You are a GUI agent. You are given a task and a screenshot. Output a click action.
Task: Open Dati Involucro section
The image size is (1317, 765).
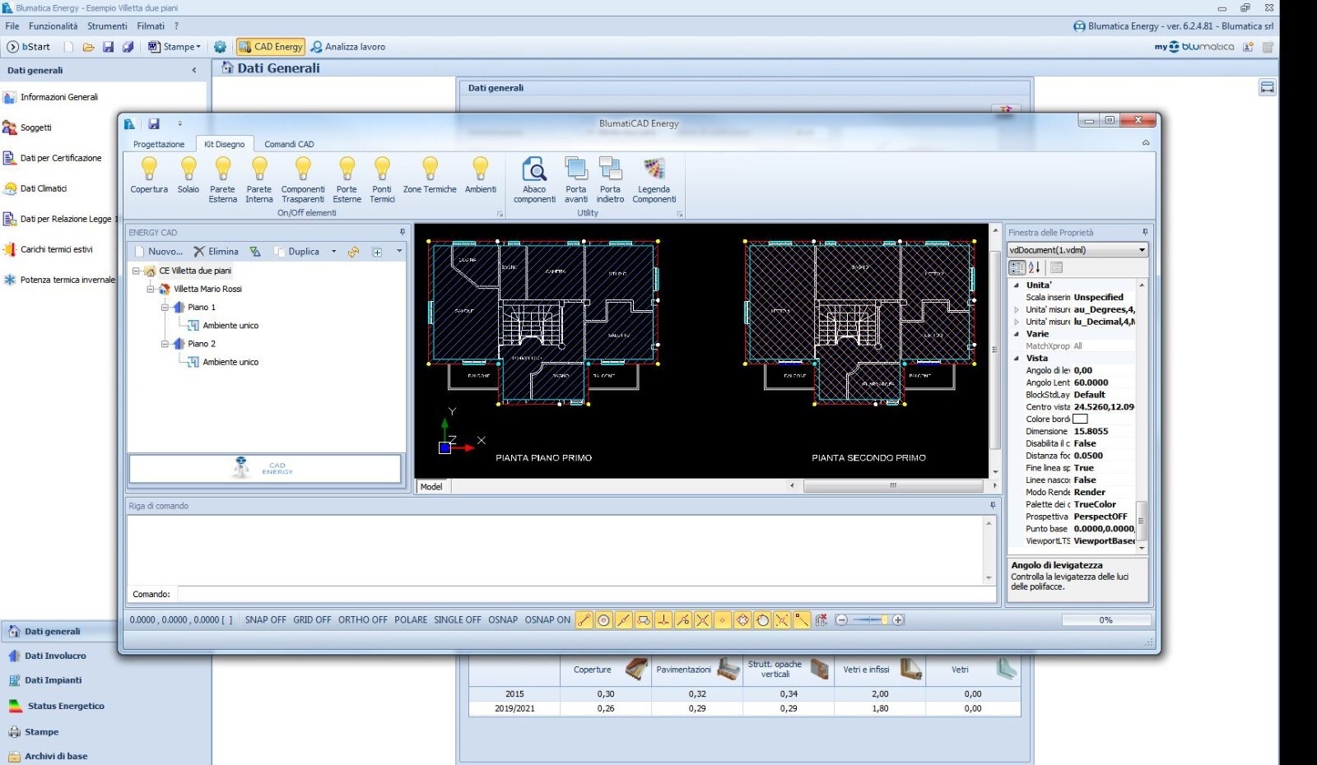pyautogui.click(x=55, y=656)
